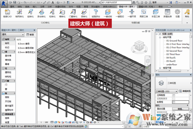Select the 03 Third floor view

coord(173,54)
